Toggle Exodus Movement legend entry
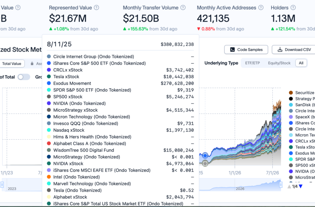 pos(302,153)
